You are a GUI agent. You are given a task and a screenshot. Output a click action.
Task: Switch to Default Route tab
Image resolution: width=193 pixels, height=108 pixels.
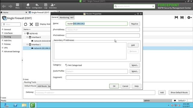click(x=30, y=86)
